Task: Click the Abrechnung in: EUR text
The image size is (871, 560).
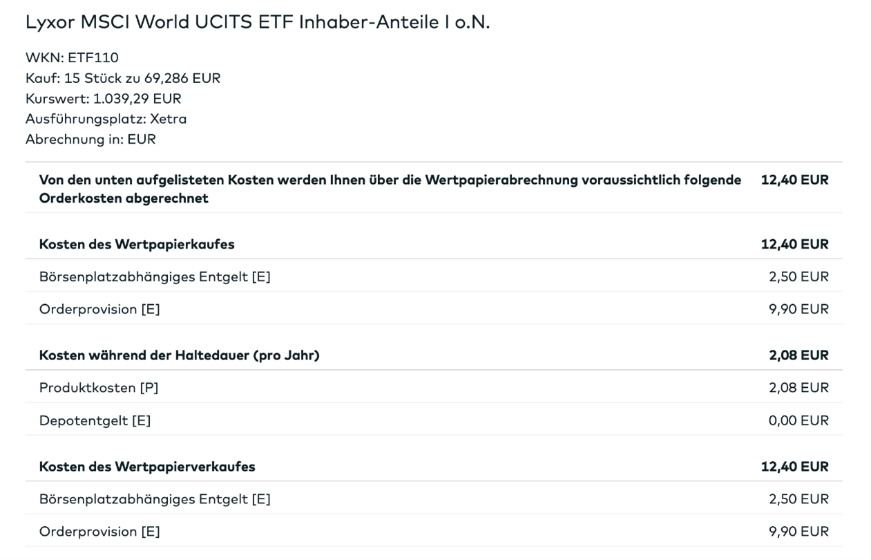Action: coord(90,139)
